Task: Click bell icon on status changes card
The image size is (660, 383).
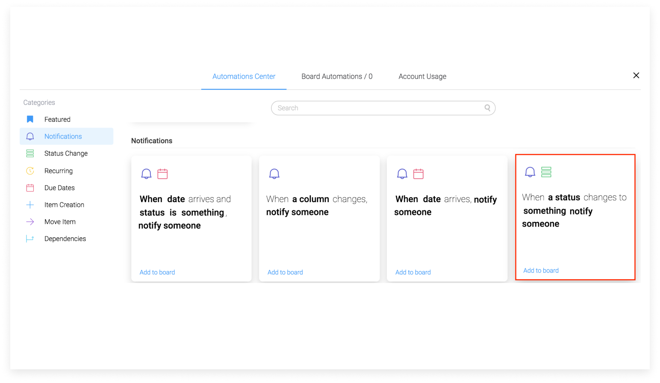Action: (530, 172)
